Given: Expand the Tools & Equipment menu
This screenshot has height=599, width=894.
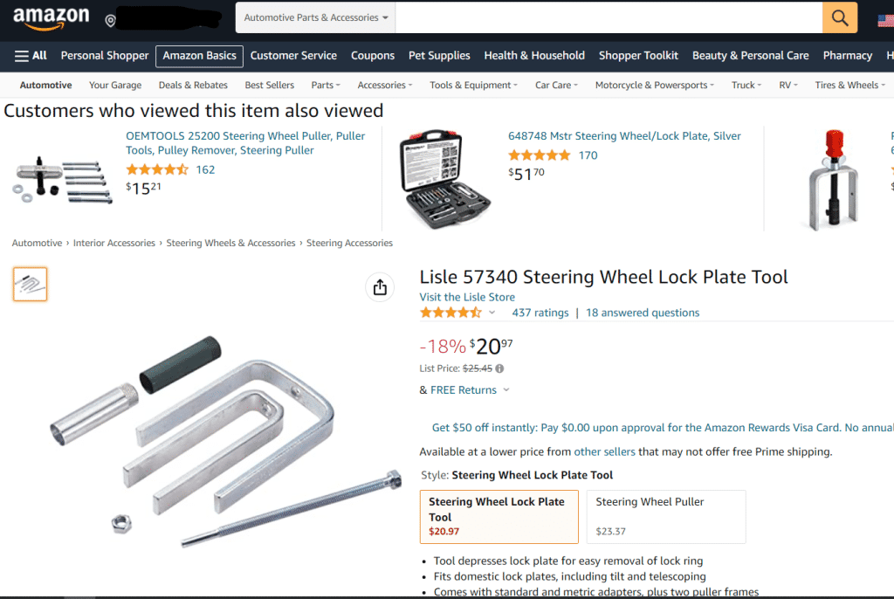Looking at the screenshot, I should click(473, 86).
